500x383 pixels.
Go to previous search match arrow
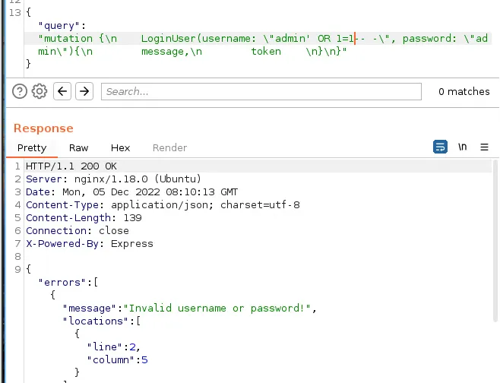(x=62, y=91)
